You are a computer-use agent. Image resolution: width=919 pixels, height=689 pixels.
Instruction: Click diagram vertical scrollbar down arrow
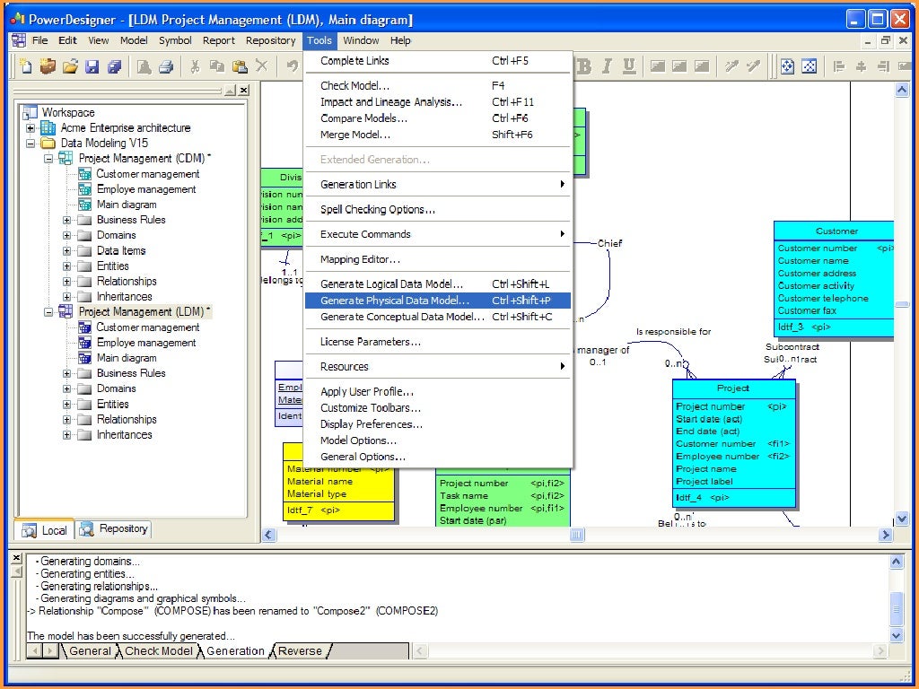[x=902, y=519]
